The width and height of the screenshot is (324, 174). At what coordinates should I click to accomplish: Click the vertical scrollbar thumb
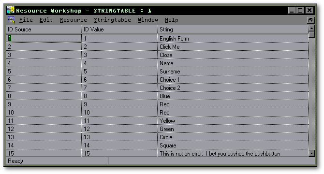pos(311,34)
